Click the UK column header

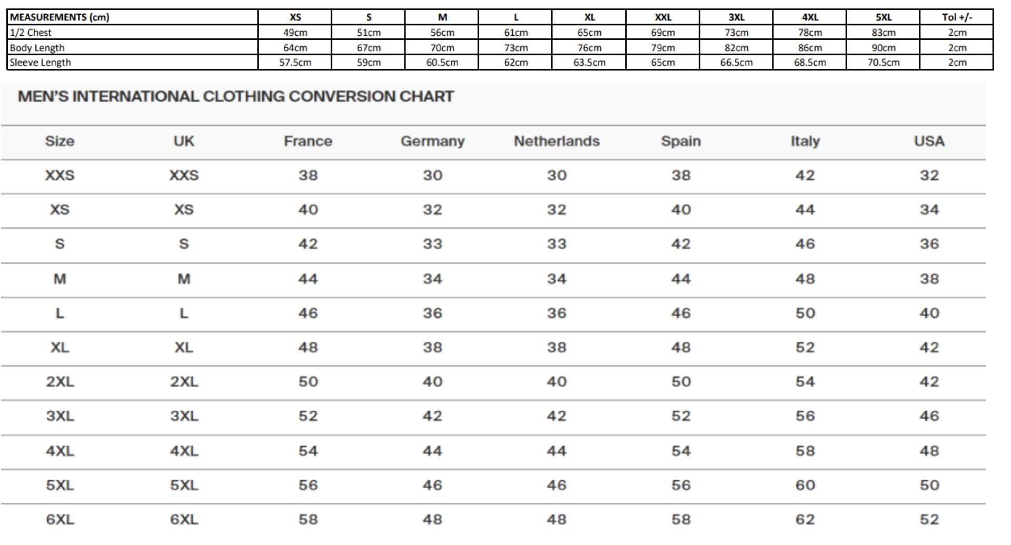tap(184, 142)
